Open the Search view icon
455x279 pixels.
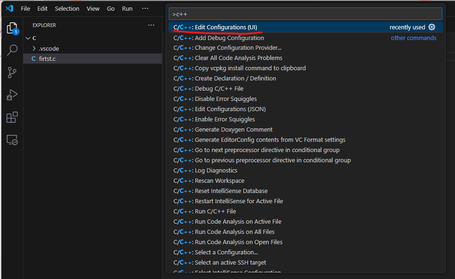(x=12, y=50)
